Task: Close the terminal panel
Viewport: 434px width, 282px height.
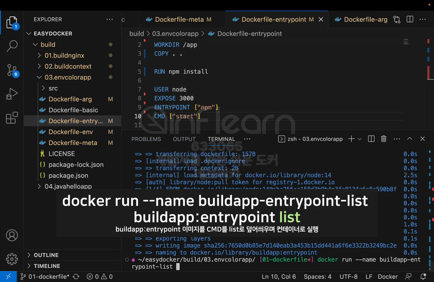Action: pos(423,139)
